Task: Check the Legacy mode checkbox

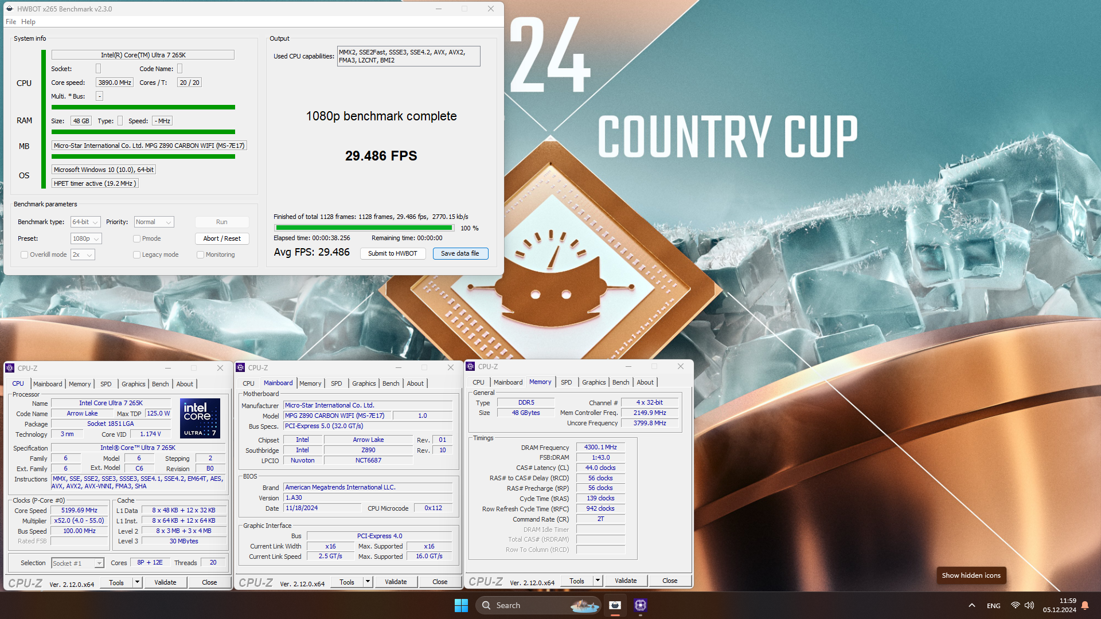Action: pos(136,255)
